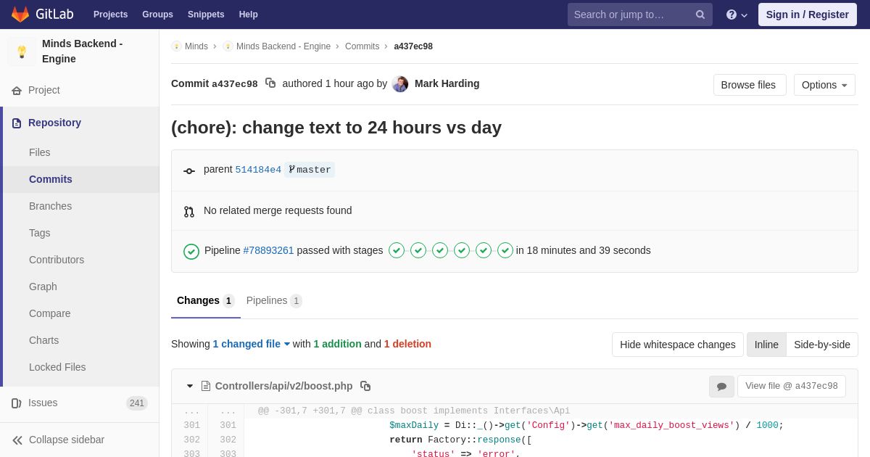Click the search magnifier icon
The height and width of the screenshot is (457, 870).
pyautogui.click(x=700, y=15)
